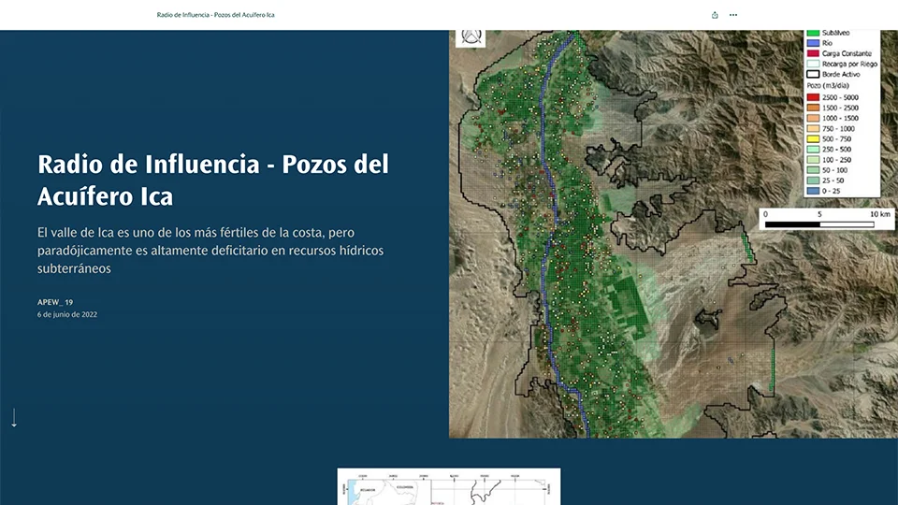Click the Borde Activo legend outline symbol

[x=813, y=74]
